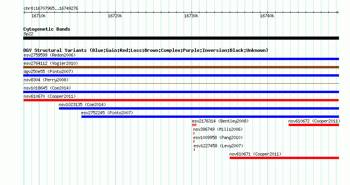
Task: Click the 8p22 band label
Action: tap(28, 34)
